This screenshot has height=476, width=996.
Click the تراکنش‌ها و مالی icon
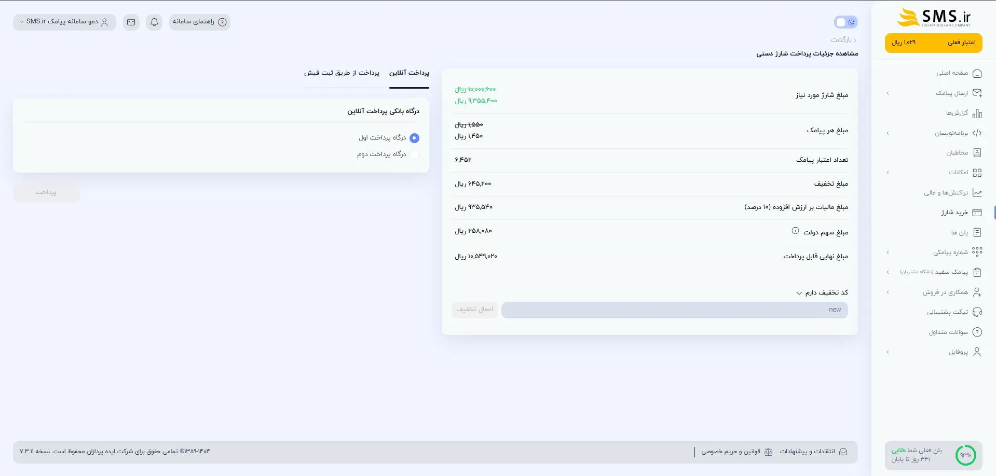978,192
